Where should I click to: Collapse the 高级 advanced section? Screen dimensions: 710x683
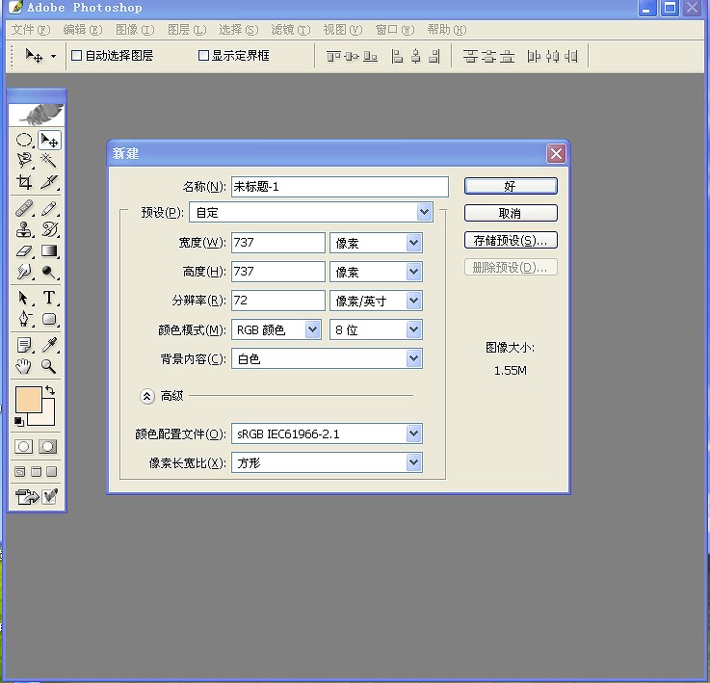click(146, 396)
